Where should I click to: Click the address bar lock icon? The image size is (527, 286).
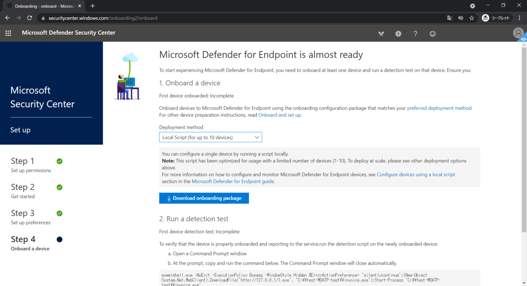43,18
